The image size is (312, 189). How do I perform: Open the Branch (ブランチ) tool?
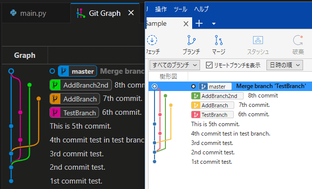[191, 40]
